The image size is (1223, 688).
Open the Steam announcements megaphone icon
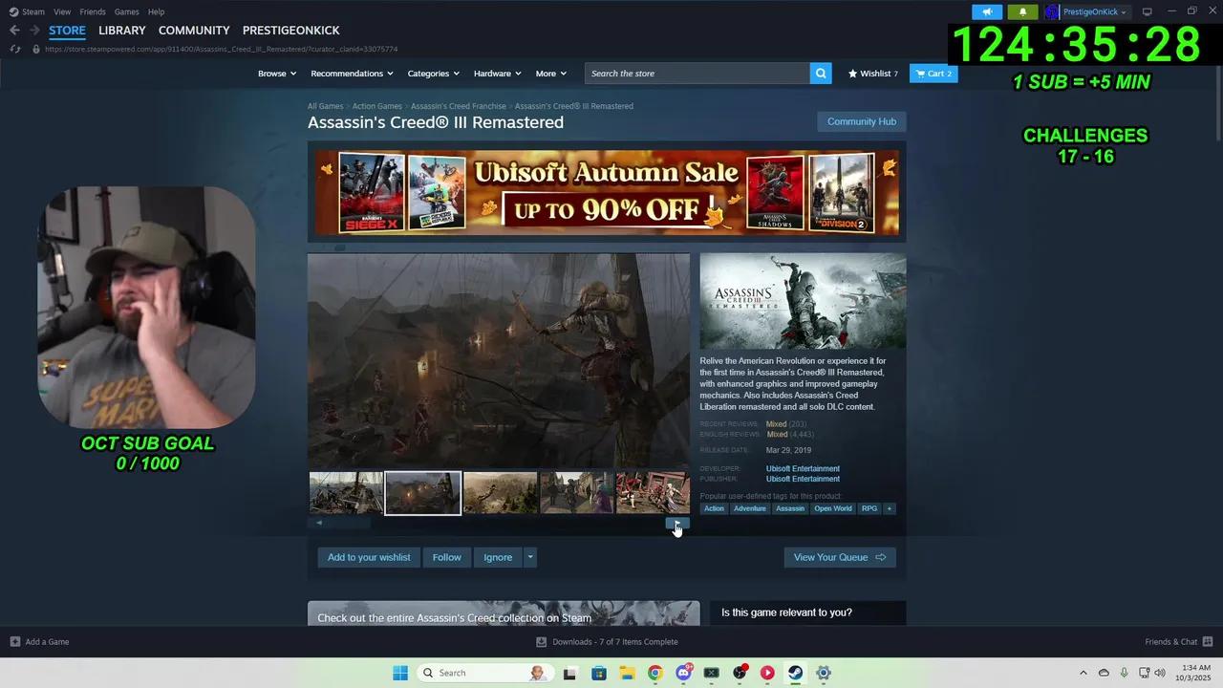pyautogui.click(x=987, y=11)
